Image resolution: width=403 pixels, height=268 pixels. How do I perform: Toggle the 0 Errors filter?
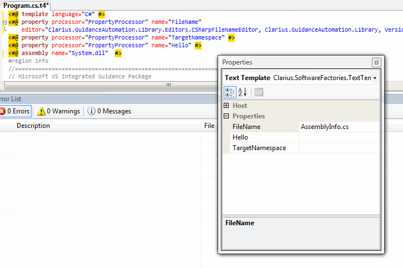click(15, 111)
